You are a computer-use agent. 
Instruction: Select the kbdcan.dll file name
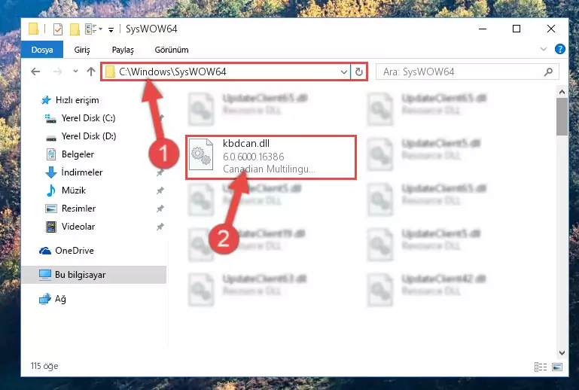pos(246,143)
